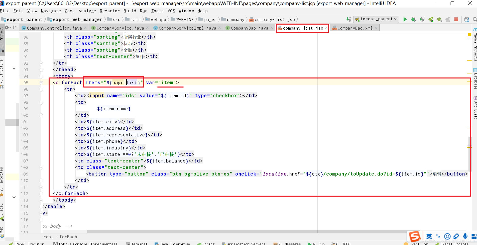The width and height of the screenshot is (477, 245).
Task: Click the ${item.balance} expression
Action: 167,161
